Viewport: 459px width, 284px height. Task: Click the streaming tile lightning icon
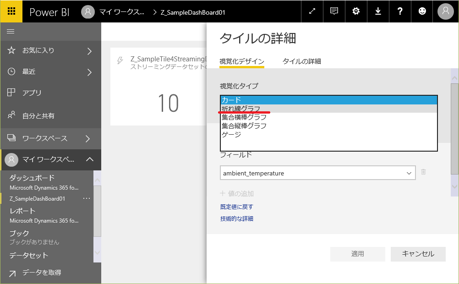pos(120,60)
